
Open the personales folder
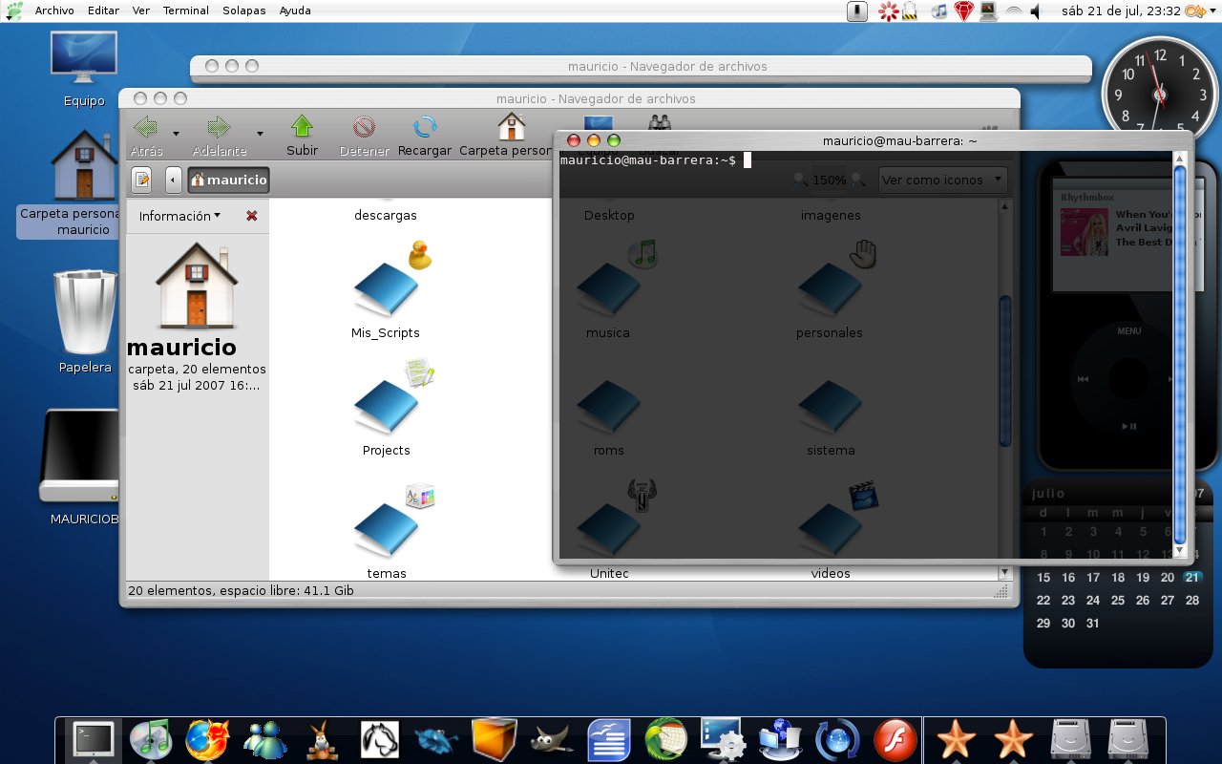(830, 289)
